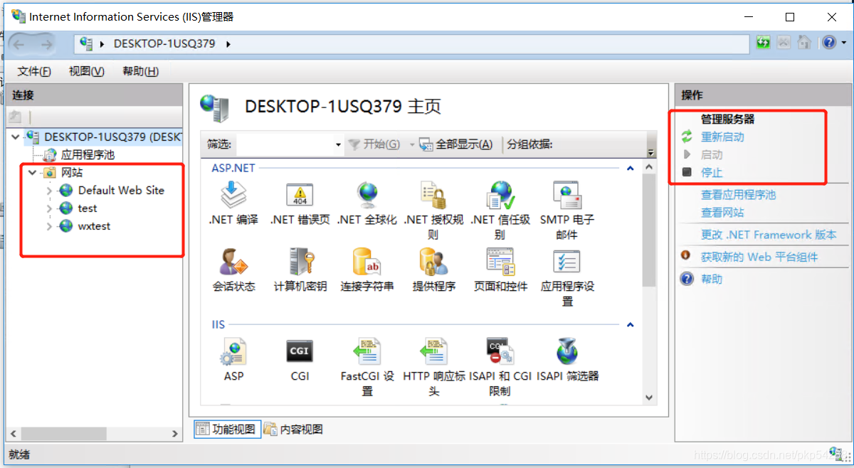The height and width of the screenshot is (468, 854).
Task: Click the help question mark toolbar icon
Action: [828, 43]
